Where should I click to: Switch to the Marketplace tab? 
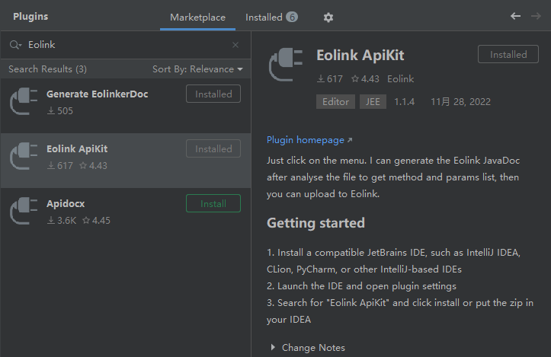click(x=197, y=17)
